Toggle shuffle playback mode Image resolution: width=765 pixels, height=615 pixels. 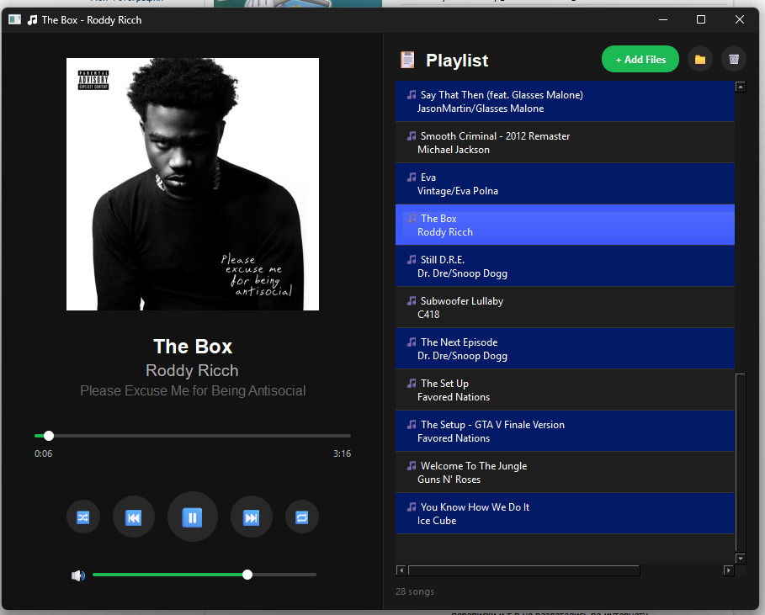click(83, 517)
